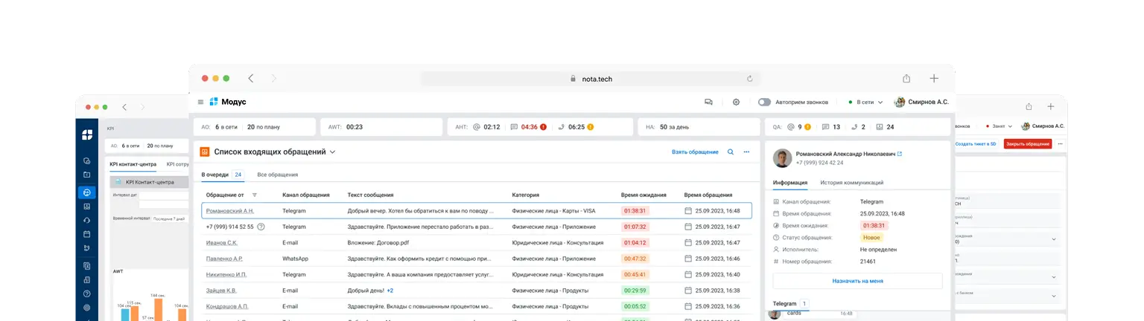Viewport: 1144px width, 321px height.
Task: Click the QA phone counter showing 2
Action: pos(859,127)
